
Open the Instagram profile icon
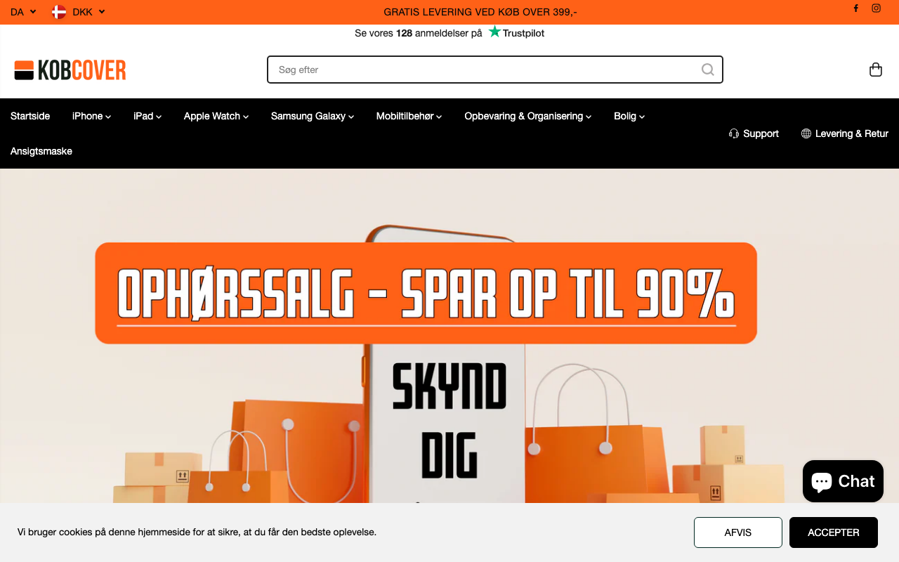point(876,8)
